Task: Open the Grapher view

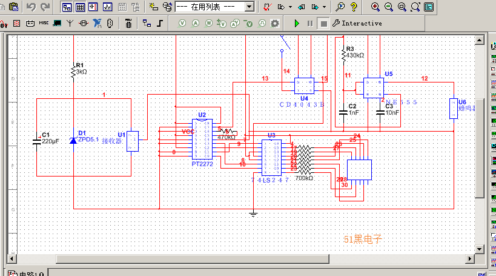Action: click(x=107, y=7)
